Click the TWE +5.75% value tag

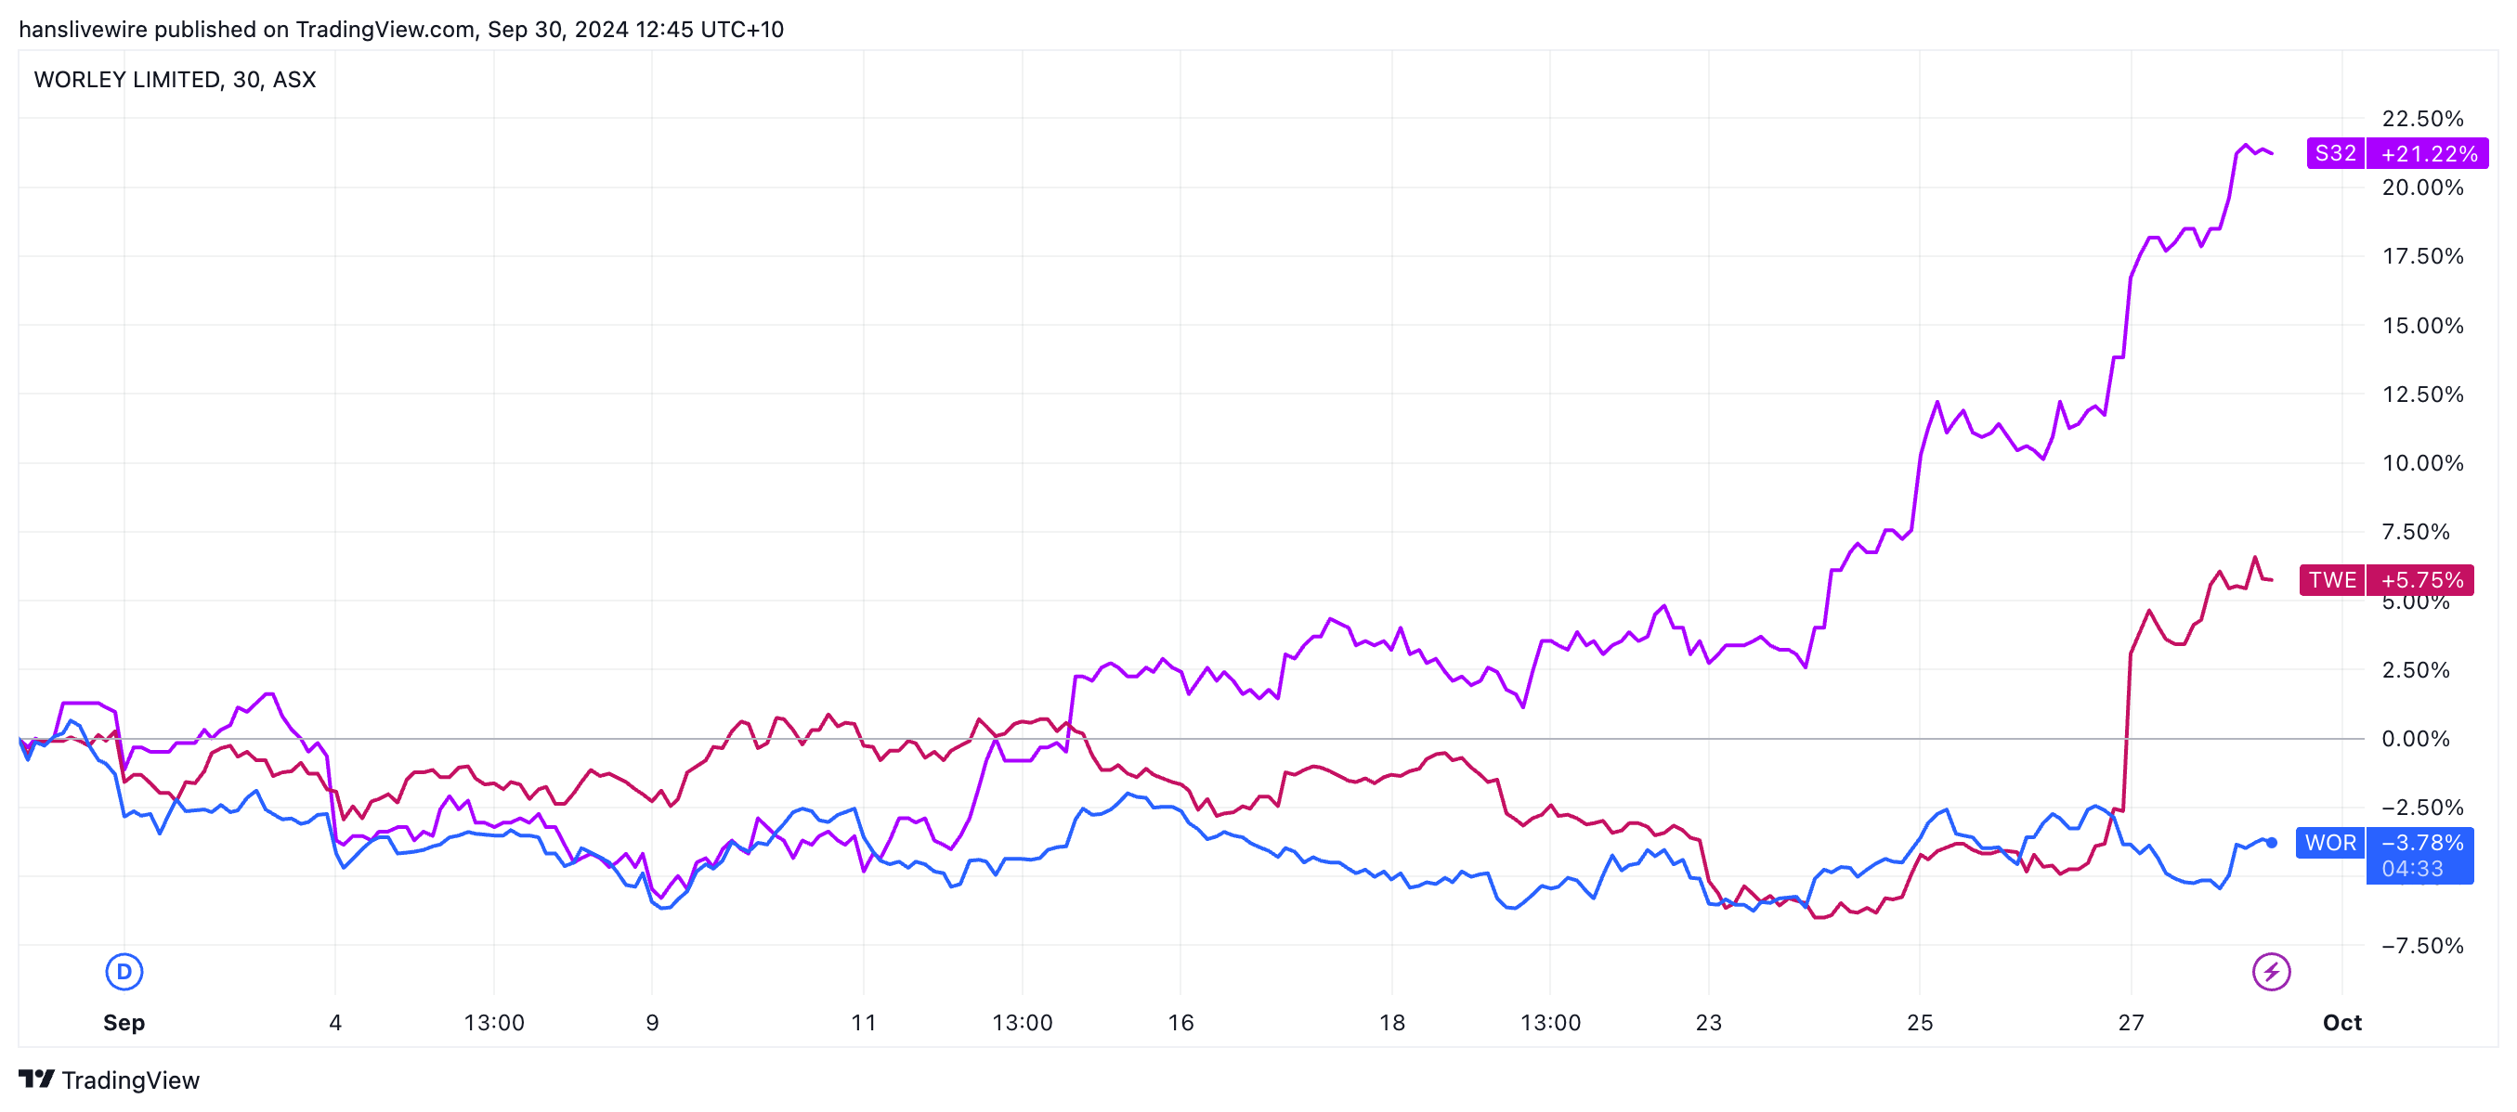pos(2421,580)
